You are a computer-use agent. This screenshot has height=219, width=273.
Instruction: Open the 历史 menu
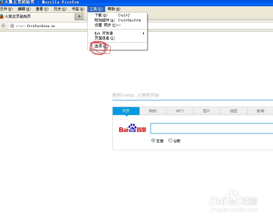pos(60,9)
